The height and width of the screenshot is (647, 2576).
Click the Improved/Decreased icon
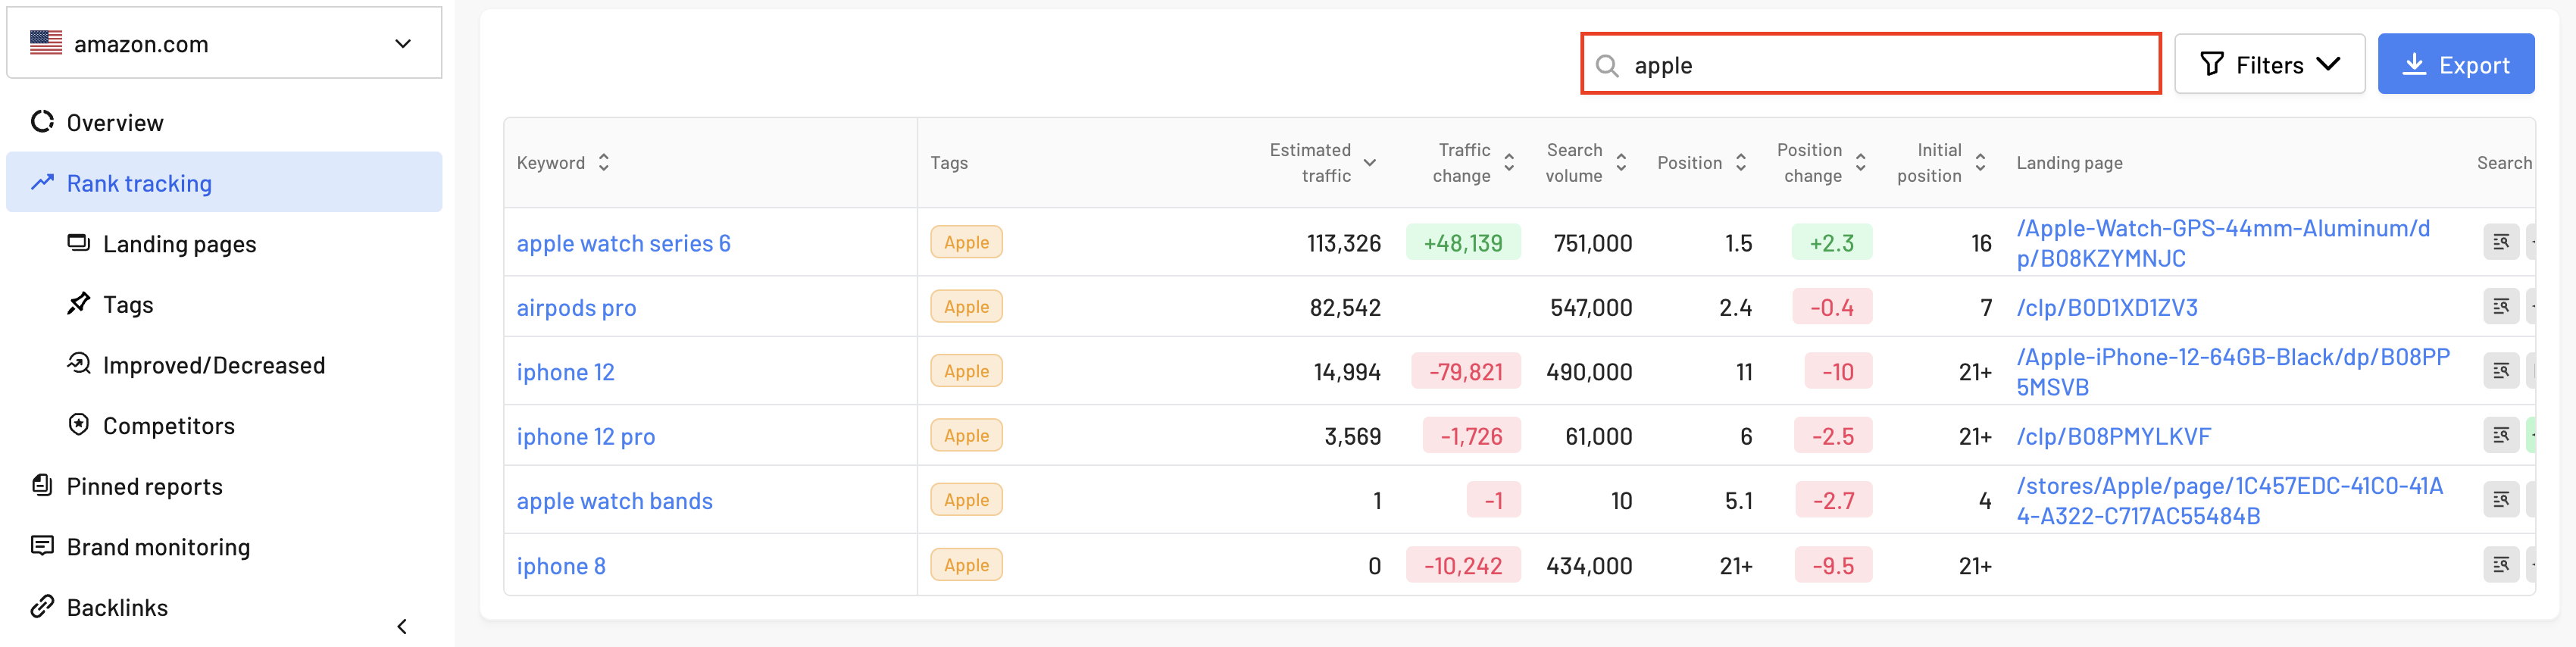point(78,364)
